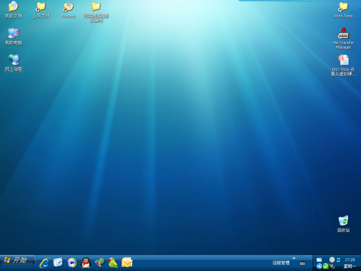This screenshot has width=361, height=271.
Task: Launch Windows Media Player from quick launch
Action: coord(72,263)
